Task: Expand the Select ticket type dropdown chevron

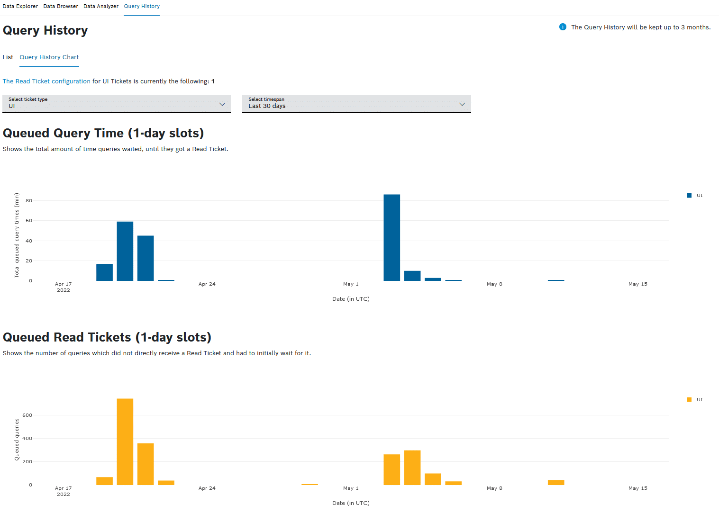Action: pos(222,104)
